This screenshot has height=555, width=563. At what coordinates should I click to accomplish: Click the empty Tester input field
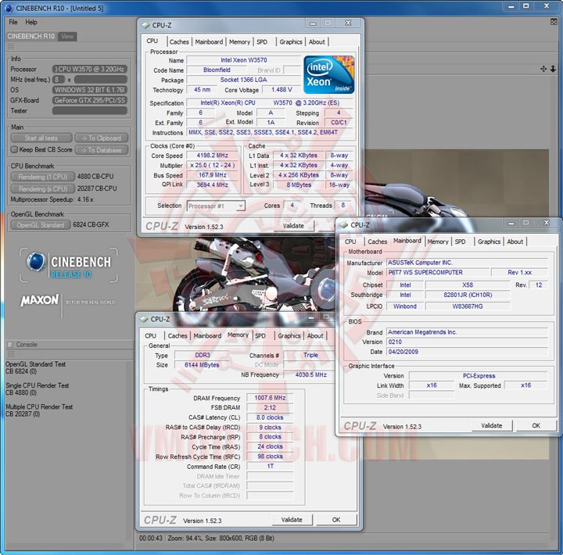click(x=90, y=110)
